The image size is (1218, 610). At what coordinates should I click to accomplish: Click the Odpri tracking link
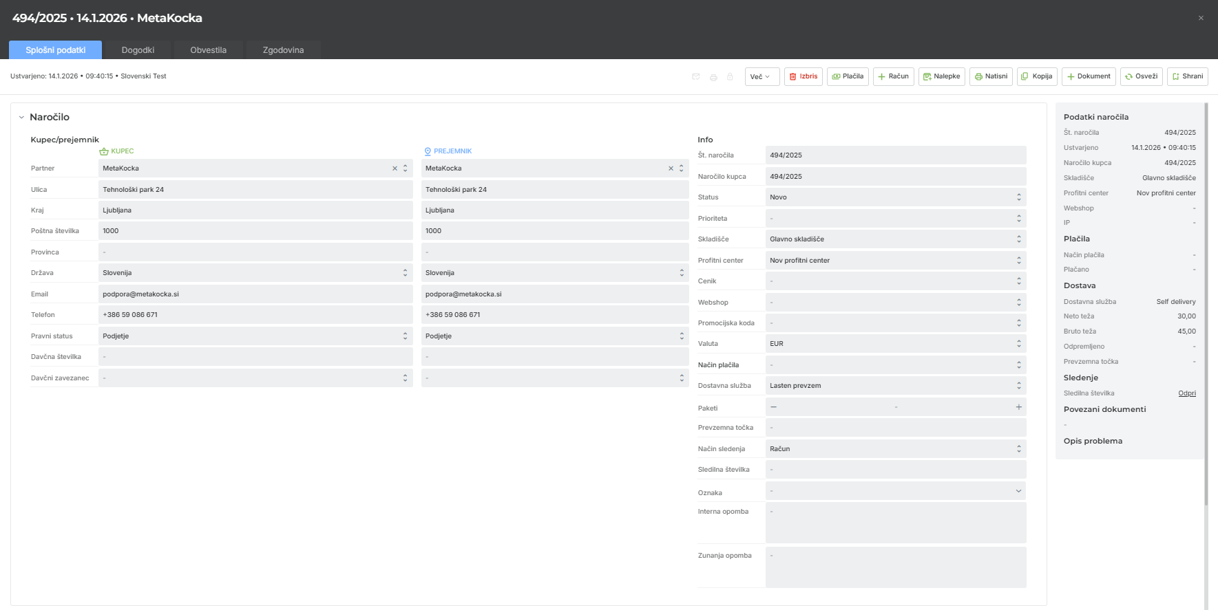pyautogui.click(x=1186, y=393)
